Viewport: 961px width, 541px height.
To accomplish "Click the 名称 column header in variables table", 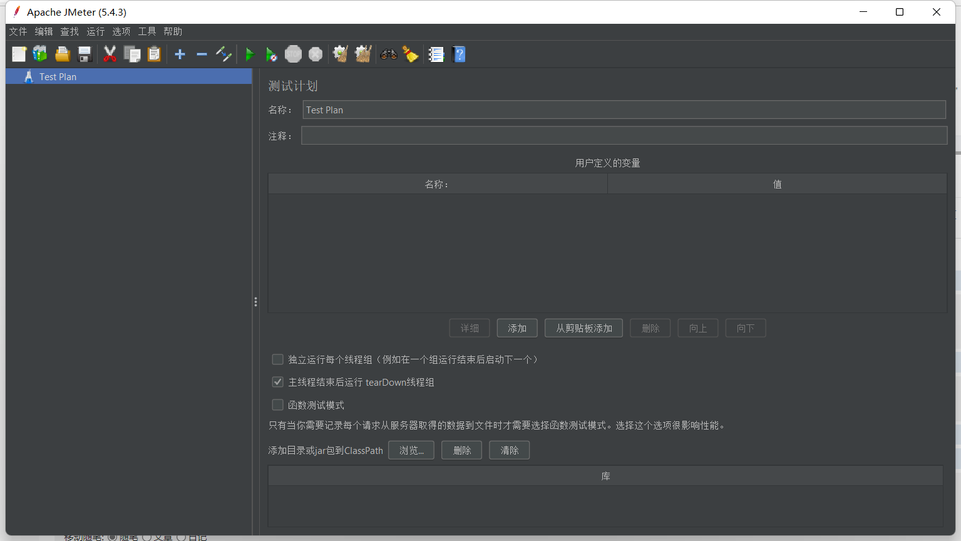I will (438, 184).
